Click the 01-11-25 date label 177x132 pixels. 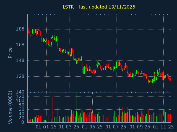point(163,127)
